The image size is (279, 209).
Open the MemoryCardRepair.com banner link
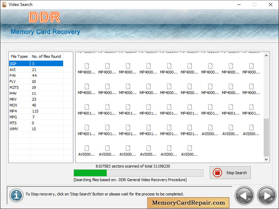pos(188,203)
